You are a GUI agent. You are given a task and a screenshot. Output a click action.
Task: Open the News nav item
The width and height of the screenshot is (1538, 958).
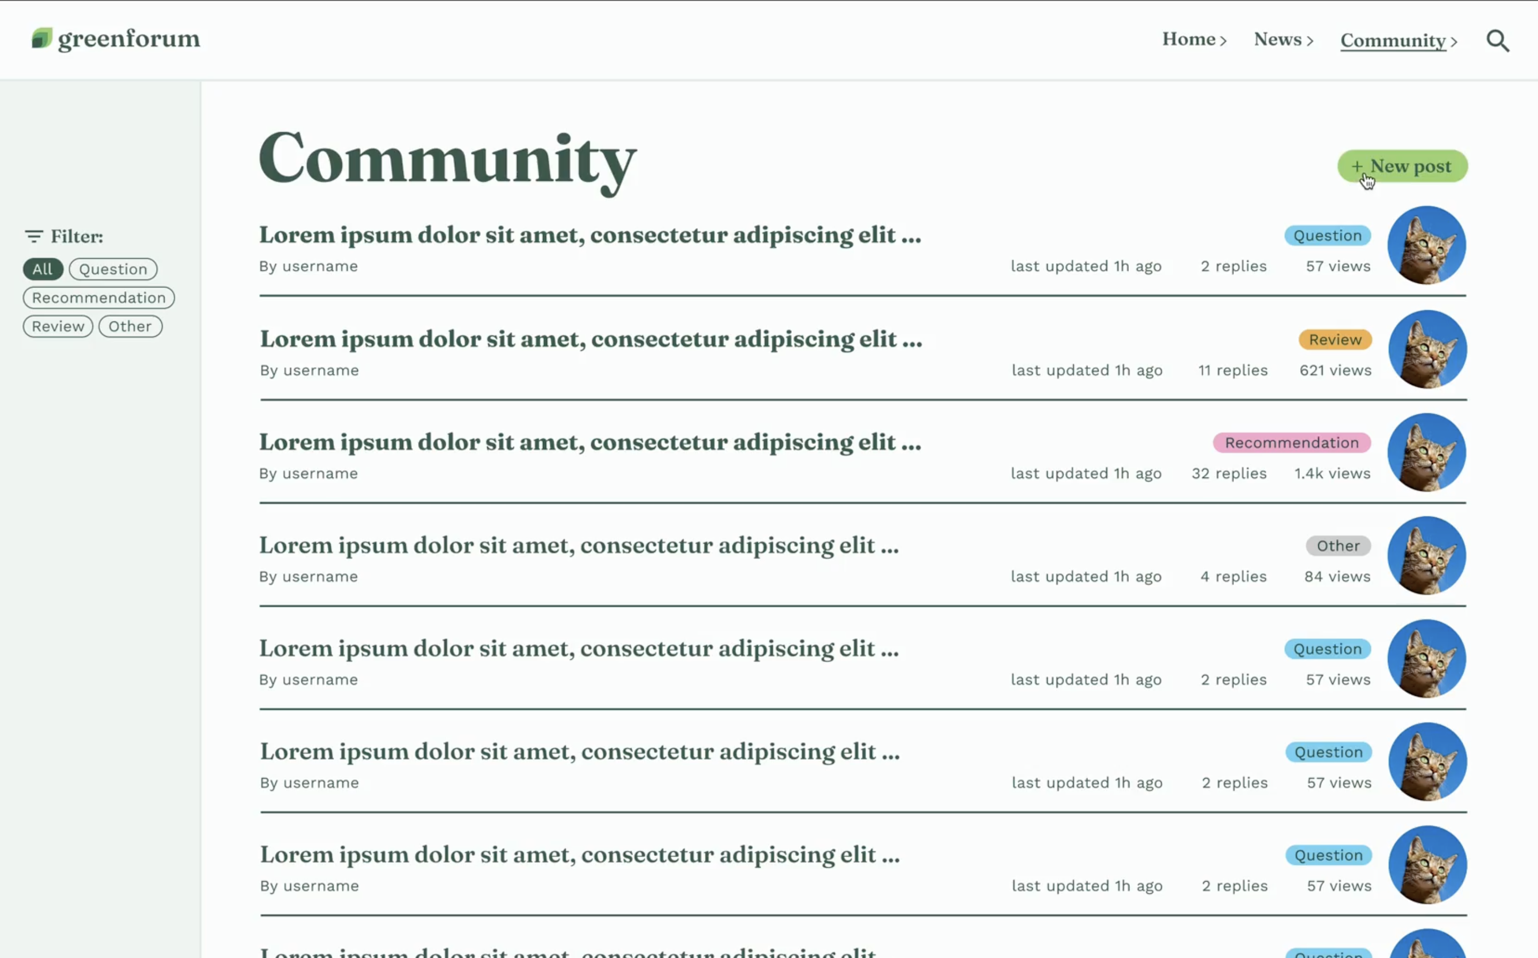pos(1277,39)
